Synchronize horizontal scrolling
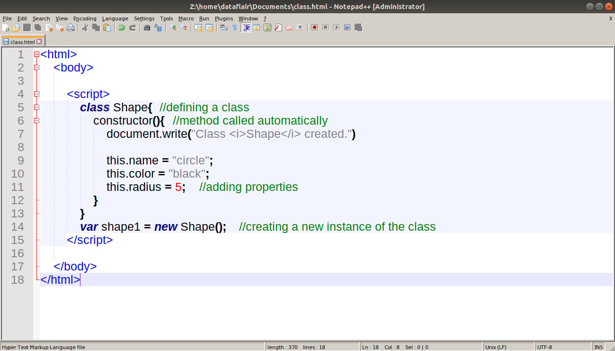The image size is (615, 351). pyautogui.click(x=209, y=27)
